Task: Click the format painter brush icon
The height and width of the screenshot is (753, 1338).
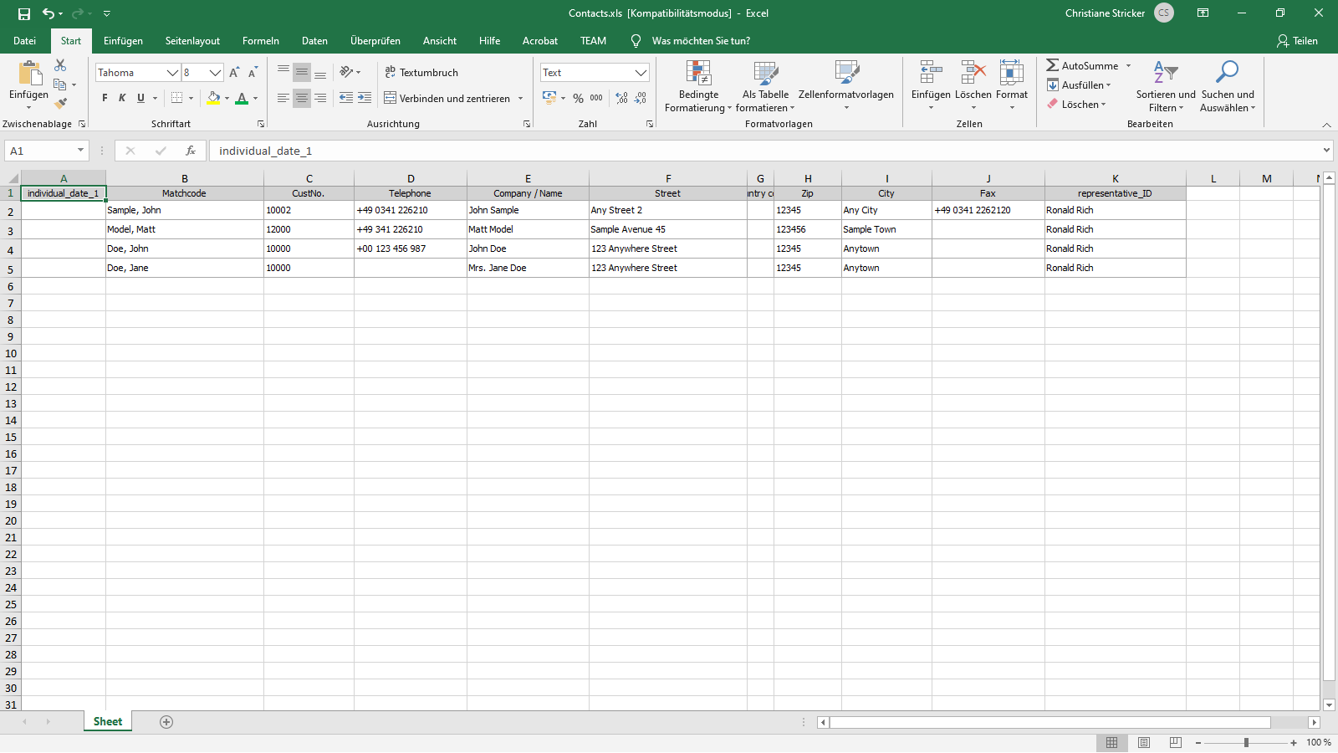Action: coord(60,104)
